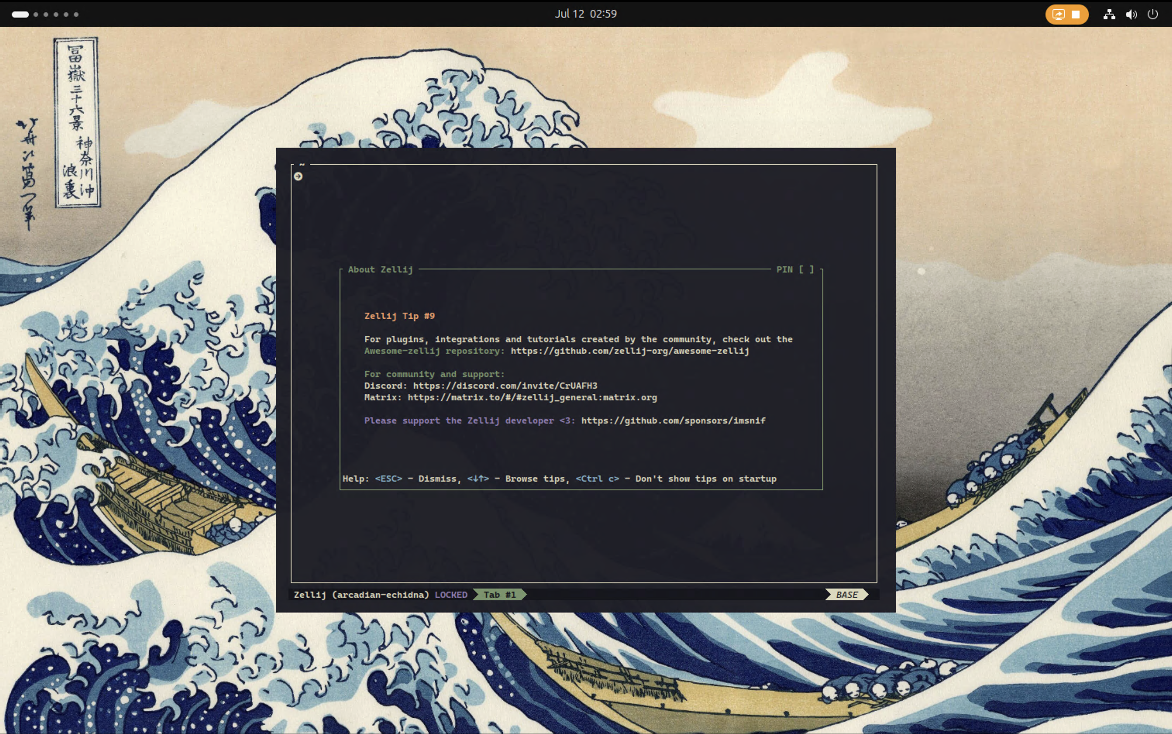Click the LOCKED mode indicator
This screenshot has height=734, width=1172.
(451, 594)
